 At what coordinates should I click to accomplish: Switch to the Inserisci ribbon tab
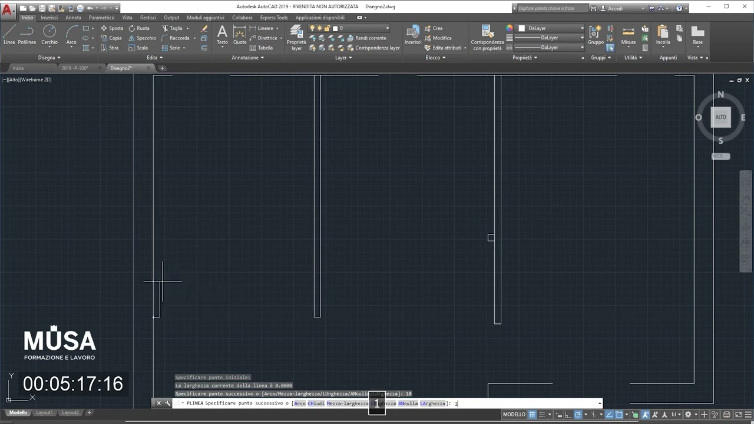49,18
